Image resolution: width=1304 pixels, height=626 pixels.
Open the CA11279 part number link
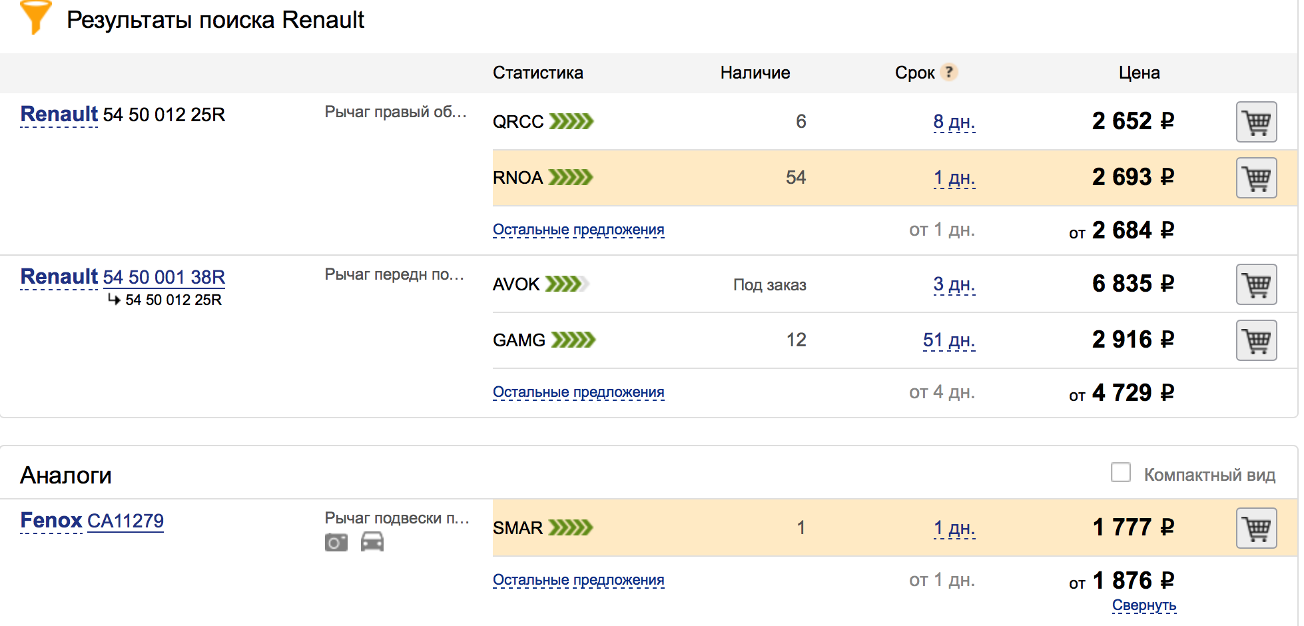click(x=125, y=521)
